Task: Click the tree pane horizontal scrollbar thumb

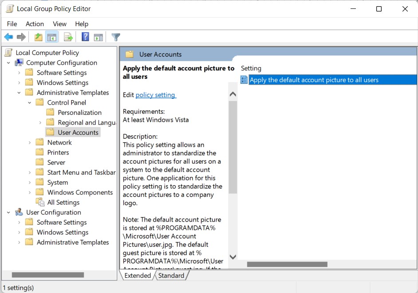Action: (x=48, y=275)
